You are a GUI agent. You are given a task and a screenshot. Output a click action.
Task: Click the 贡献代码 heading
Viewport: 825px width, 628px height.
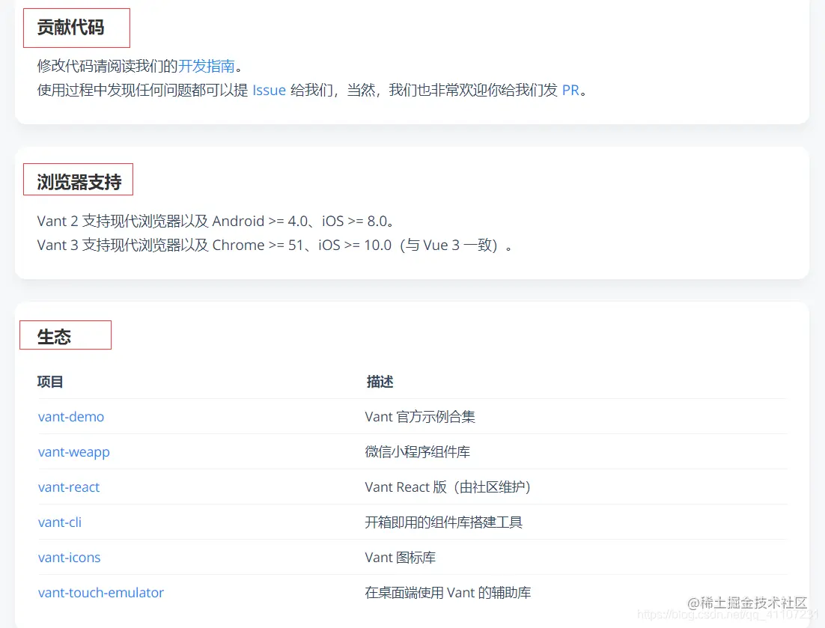(70, 28)
